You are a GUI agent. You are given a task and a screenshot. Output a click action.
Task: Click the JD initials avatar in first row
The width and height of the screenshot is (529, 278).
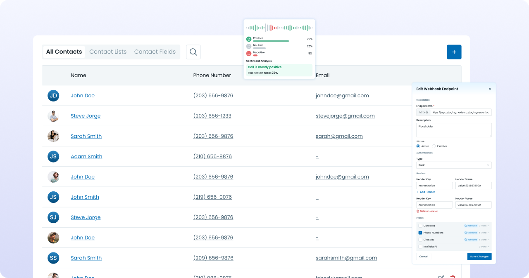tap(53, 96)
